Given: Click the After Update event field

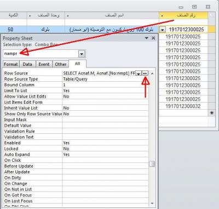Looking at the screenshot, I should (105, 172).
